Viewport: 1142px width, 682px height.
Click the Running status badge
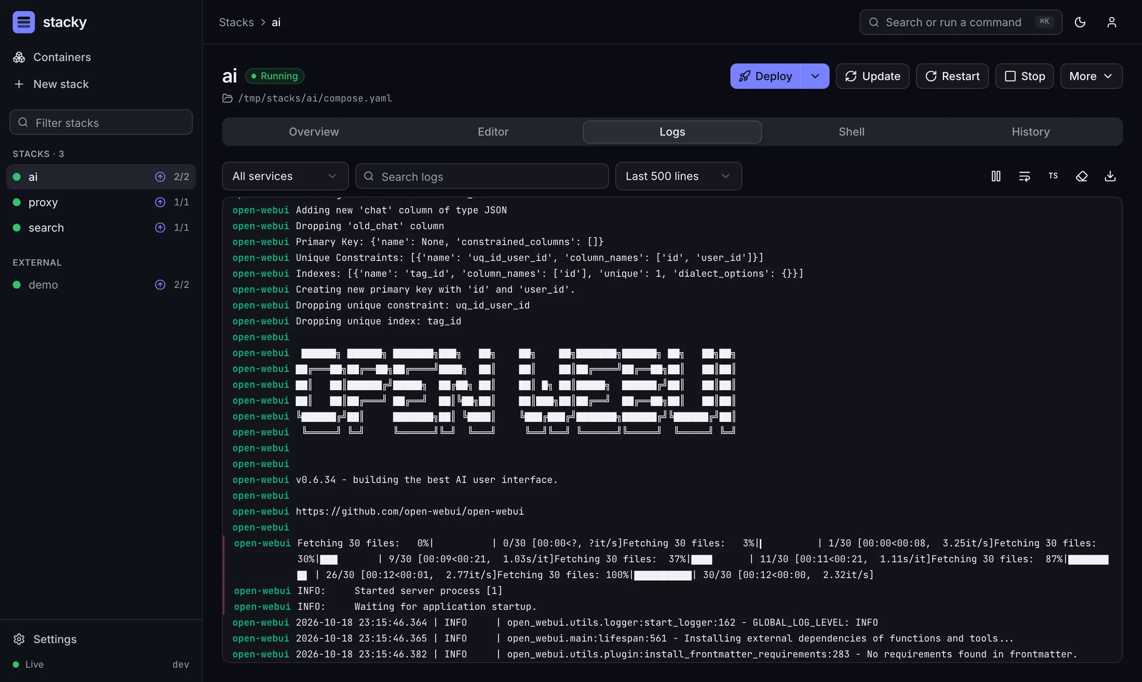[275, 76]
